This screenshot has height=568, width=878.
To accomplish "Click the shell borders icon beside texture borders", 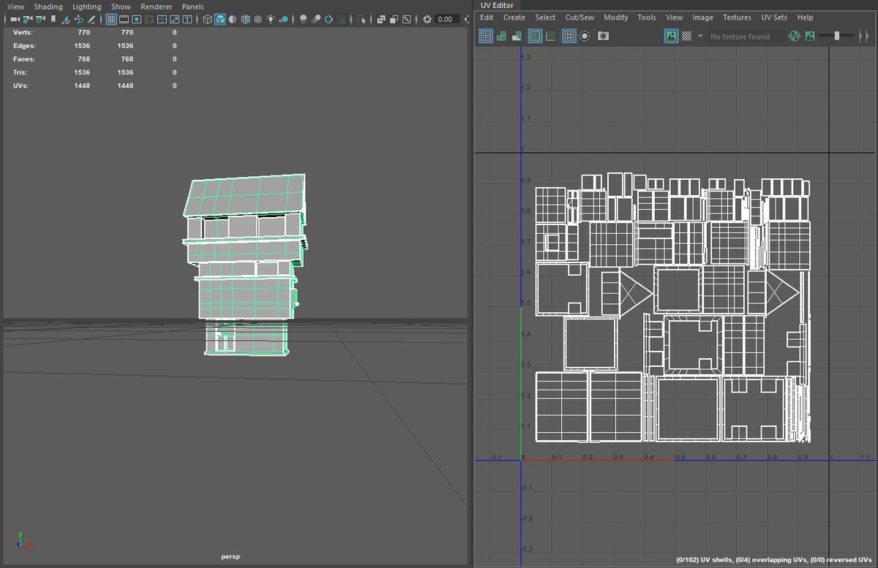I will click(x=550, y=36).
